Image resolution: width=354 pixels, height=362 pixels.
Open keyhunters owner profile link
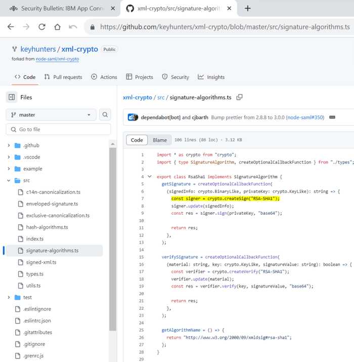click(x=38, y=49)
